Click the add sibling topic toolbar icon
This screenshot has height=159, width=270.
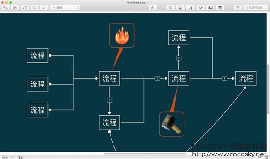15,8
